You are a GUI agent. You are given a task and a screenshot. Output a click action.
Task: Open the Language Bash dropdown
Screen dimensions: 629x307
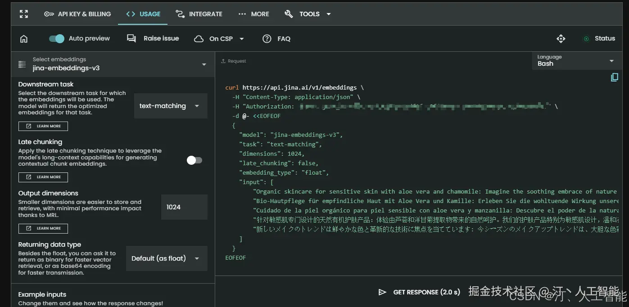575,61
